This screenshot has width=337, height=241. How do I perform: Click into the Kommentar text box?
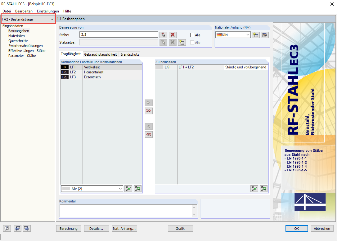125,211
